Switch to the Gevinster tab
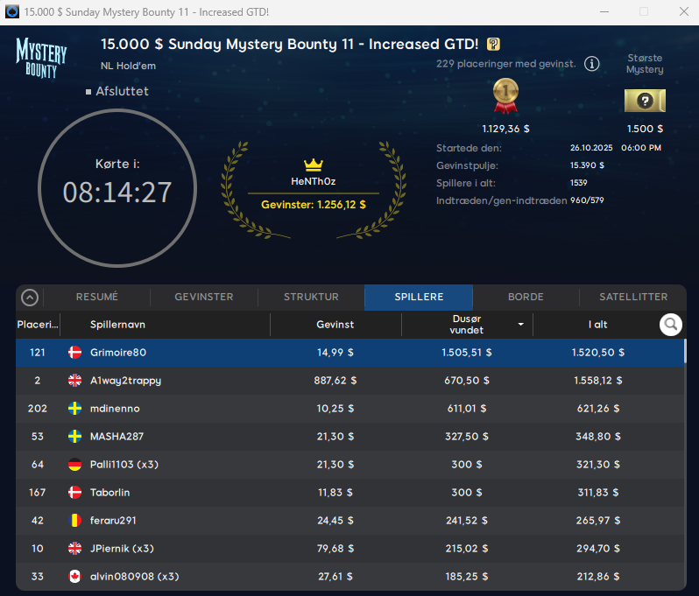The image size is (699, 596). pyautogui.click(x=204, y=297)
